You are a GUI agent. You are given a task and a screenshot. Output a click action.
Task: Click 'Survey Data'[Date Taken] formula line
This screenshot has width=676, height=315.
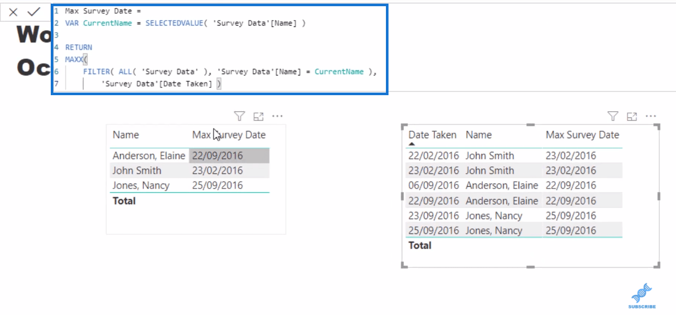point(161,84)
